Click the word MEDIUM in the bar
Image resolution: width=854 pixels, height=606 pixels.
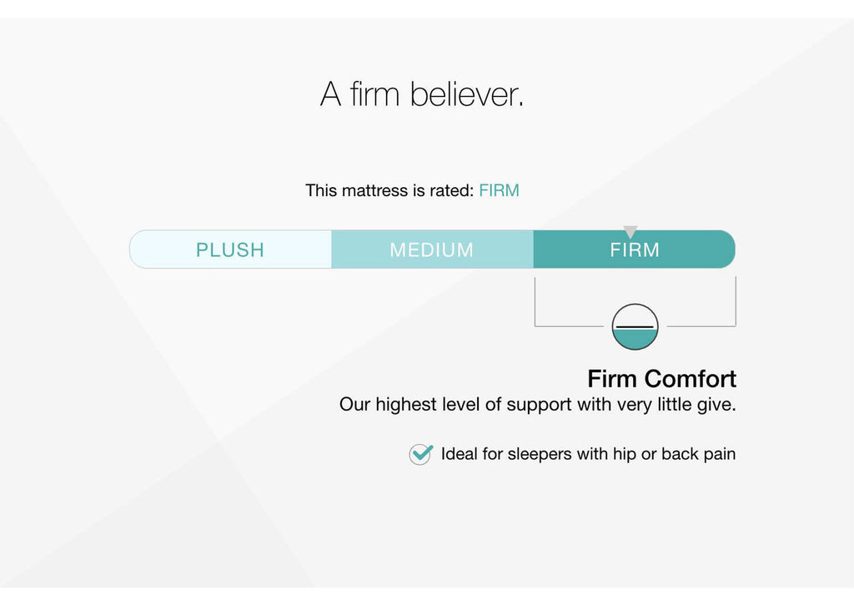click(432, 250)
